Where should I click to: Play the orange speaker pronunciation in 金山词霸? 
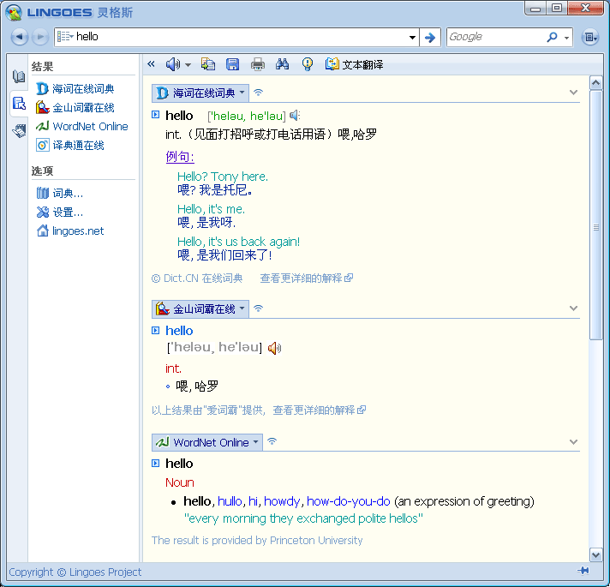[275, 348]
